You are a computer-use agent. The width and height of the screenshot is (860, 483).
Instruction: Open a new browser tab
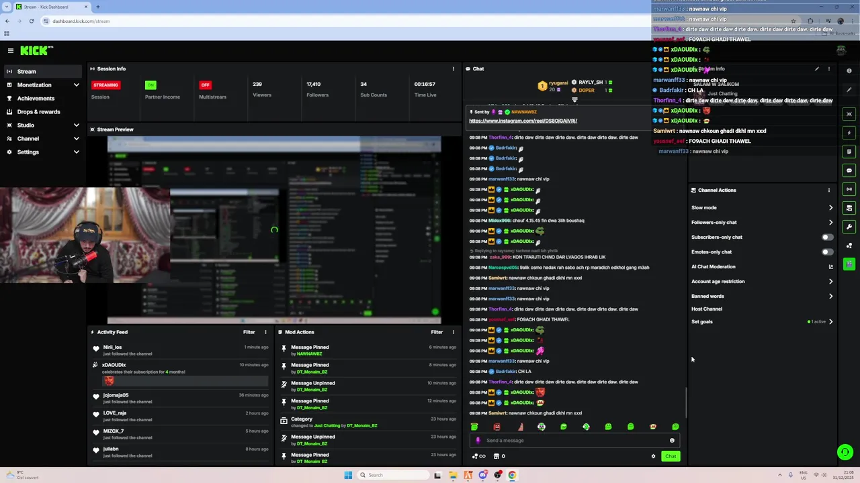97,7
